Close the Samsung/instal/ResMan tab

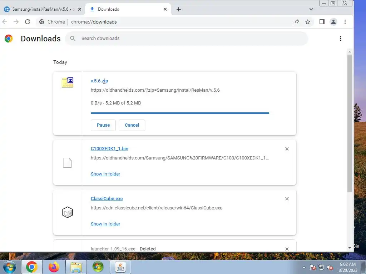click(80, 9)
